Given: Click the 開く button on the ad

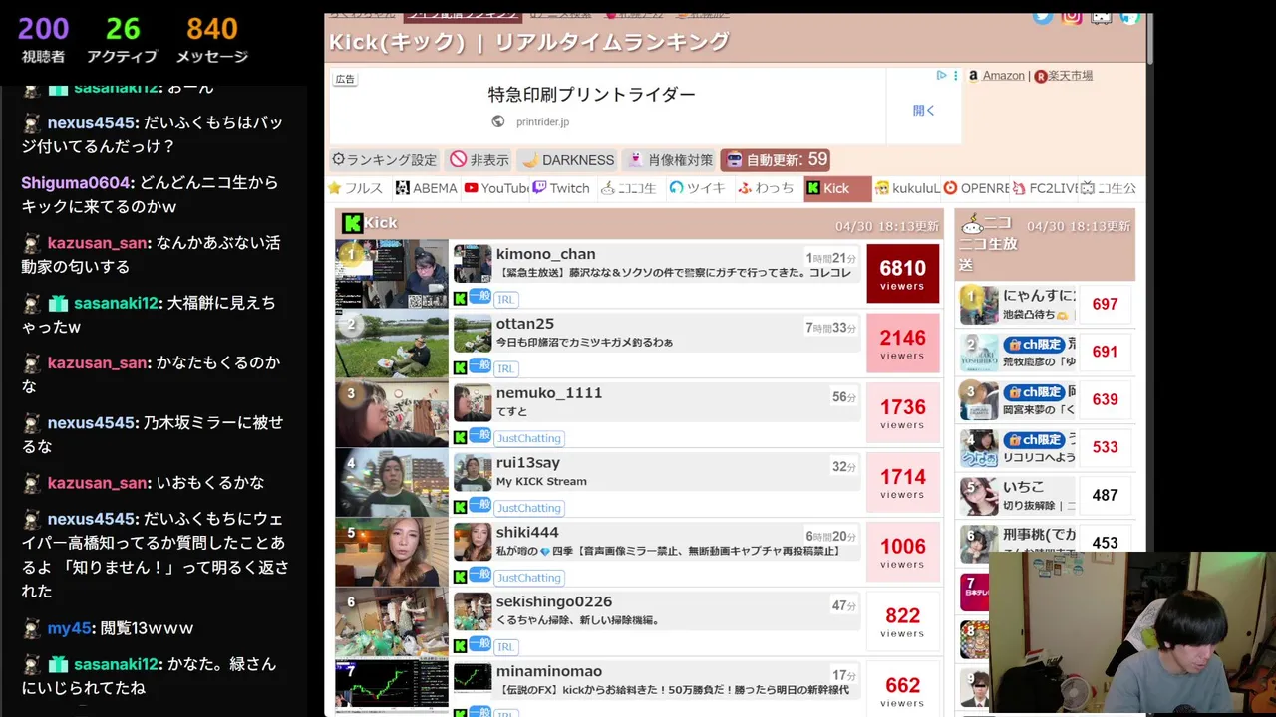Looking at the screenshot, I should pyautogui.click(x=924, y=110).
